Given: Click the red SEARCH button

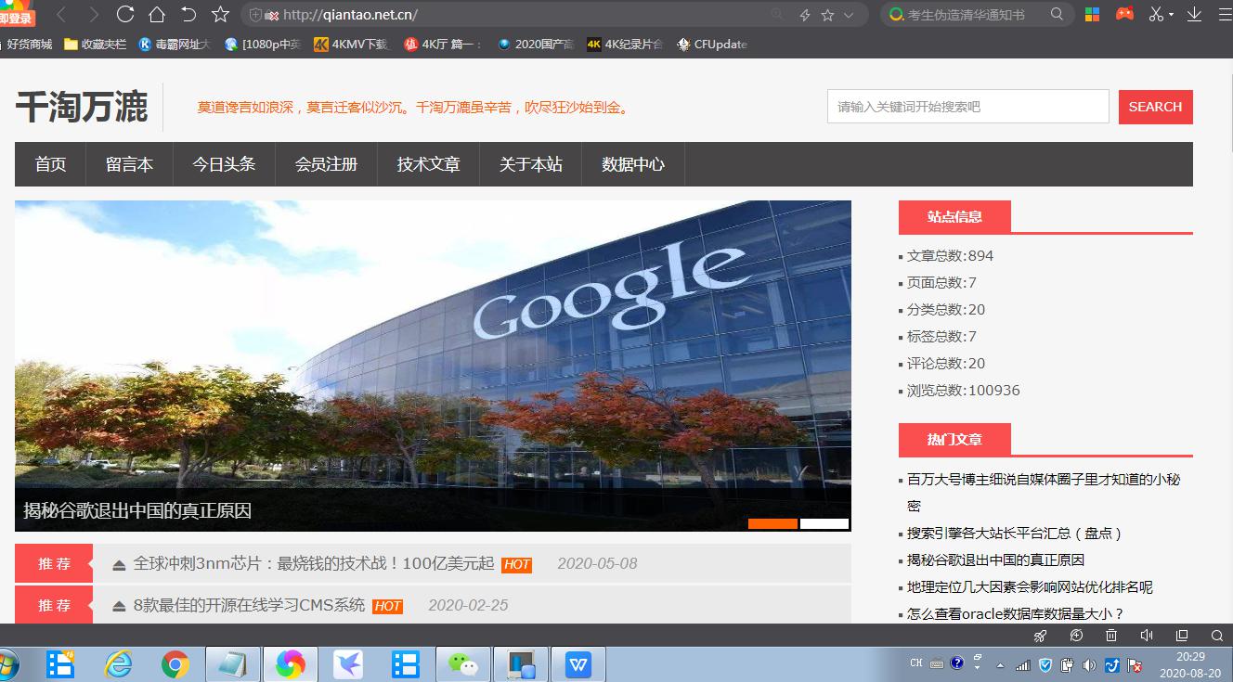Looking at the screenshot, I should click(x=1156, y=107).
